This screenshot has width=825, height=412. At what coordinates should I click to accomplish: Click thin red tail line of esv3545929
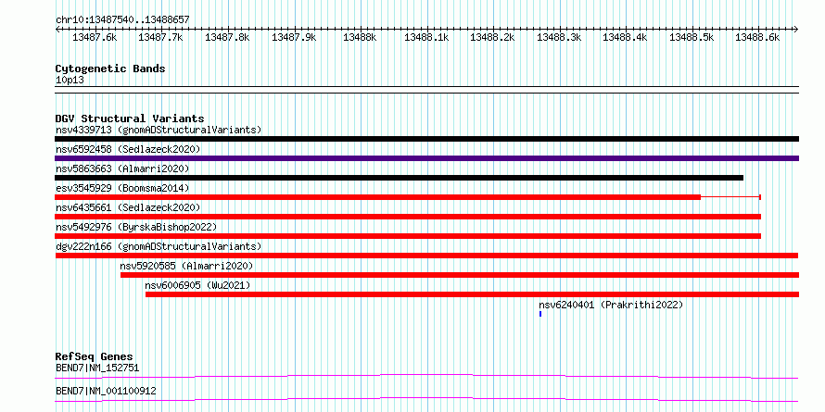tap(730, 197)
